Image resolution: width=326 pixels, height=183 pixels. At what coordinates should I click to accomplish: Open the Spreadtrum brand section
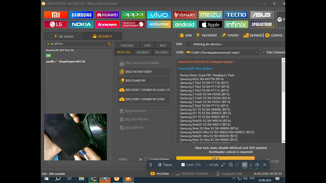(262, 24)
